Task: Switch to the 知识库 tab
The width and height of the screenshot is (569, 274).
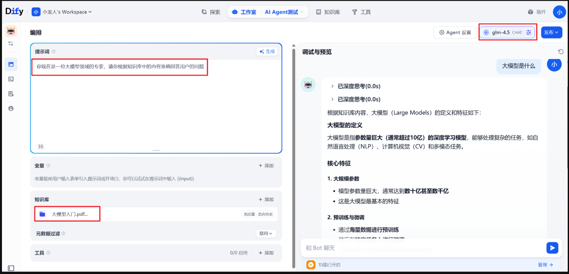Action: coord(328,12)
